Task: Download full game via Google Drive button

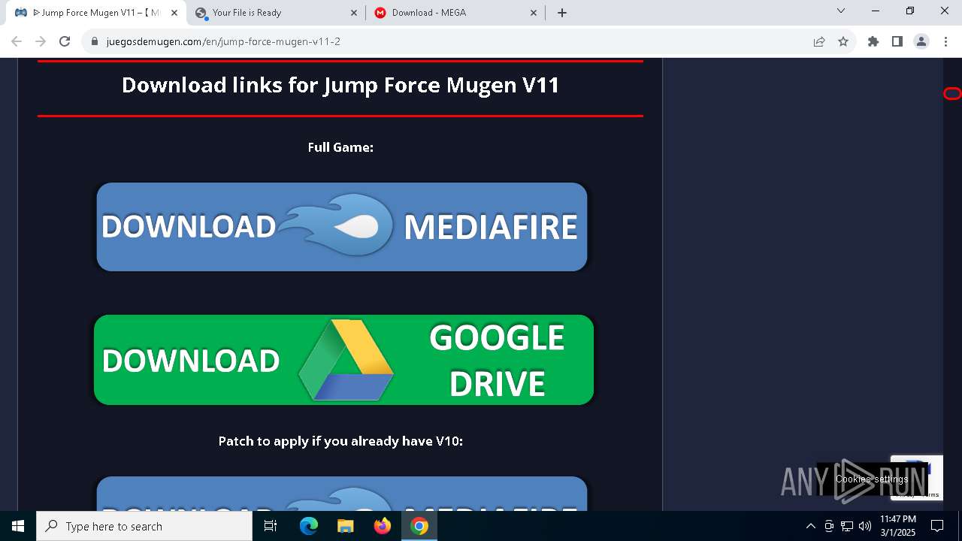Action: 343,360
